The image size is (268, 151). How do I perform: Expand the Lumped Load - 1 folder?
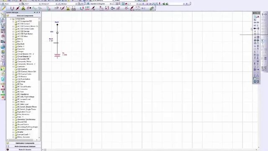[x=13, y=135]
